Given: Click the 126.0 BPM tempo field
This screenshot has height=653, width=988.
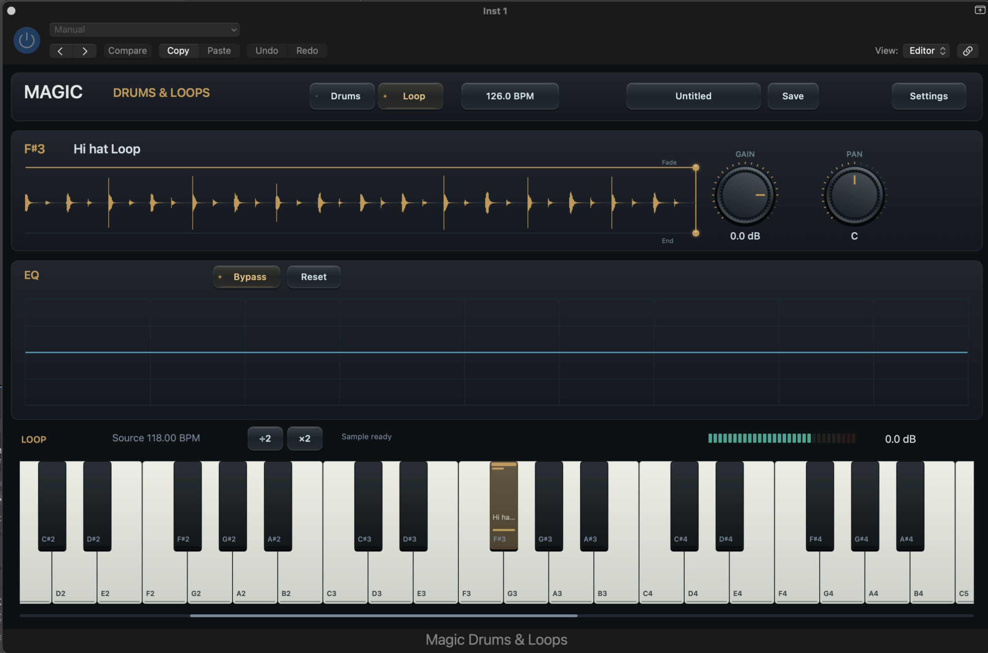Looking at the screenshot, I should (510, 96).
